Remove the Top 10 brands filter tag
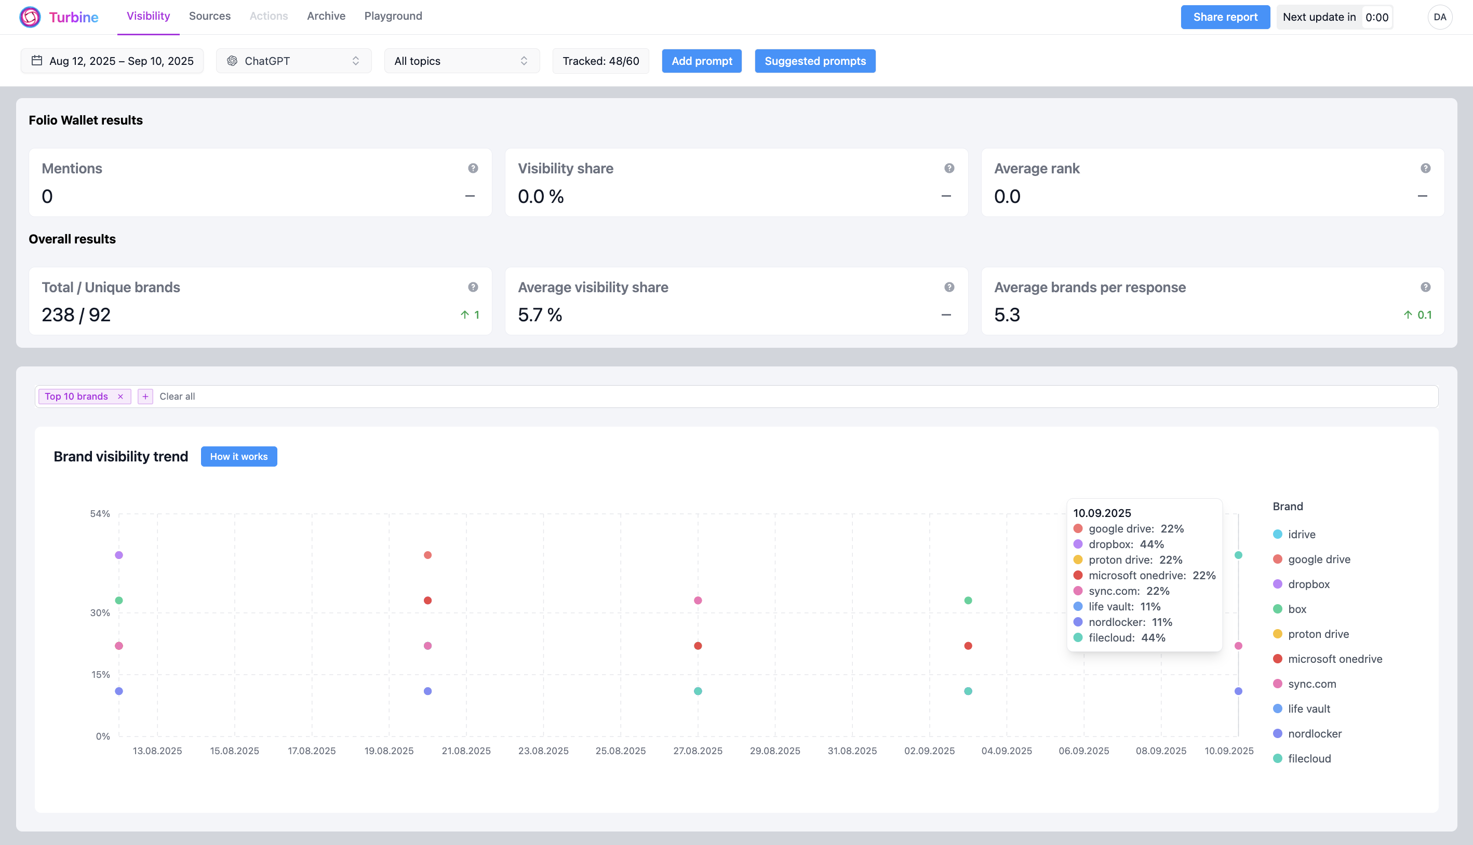 [120, 397]
